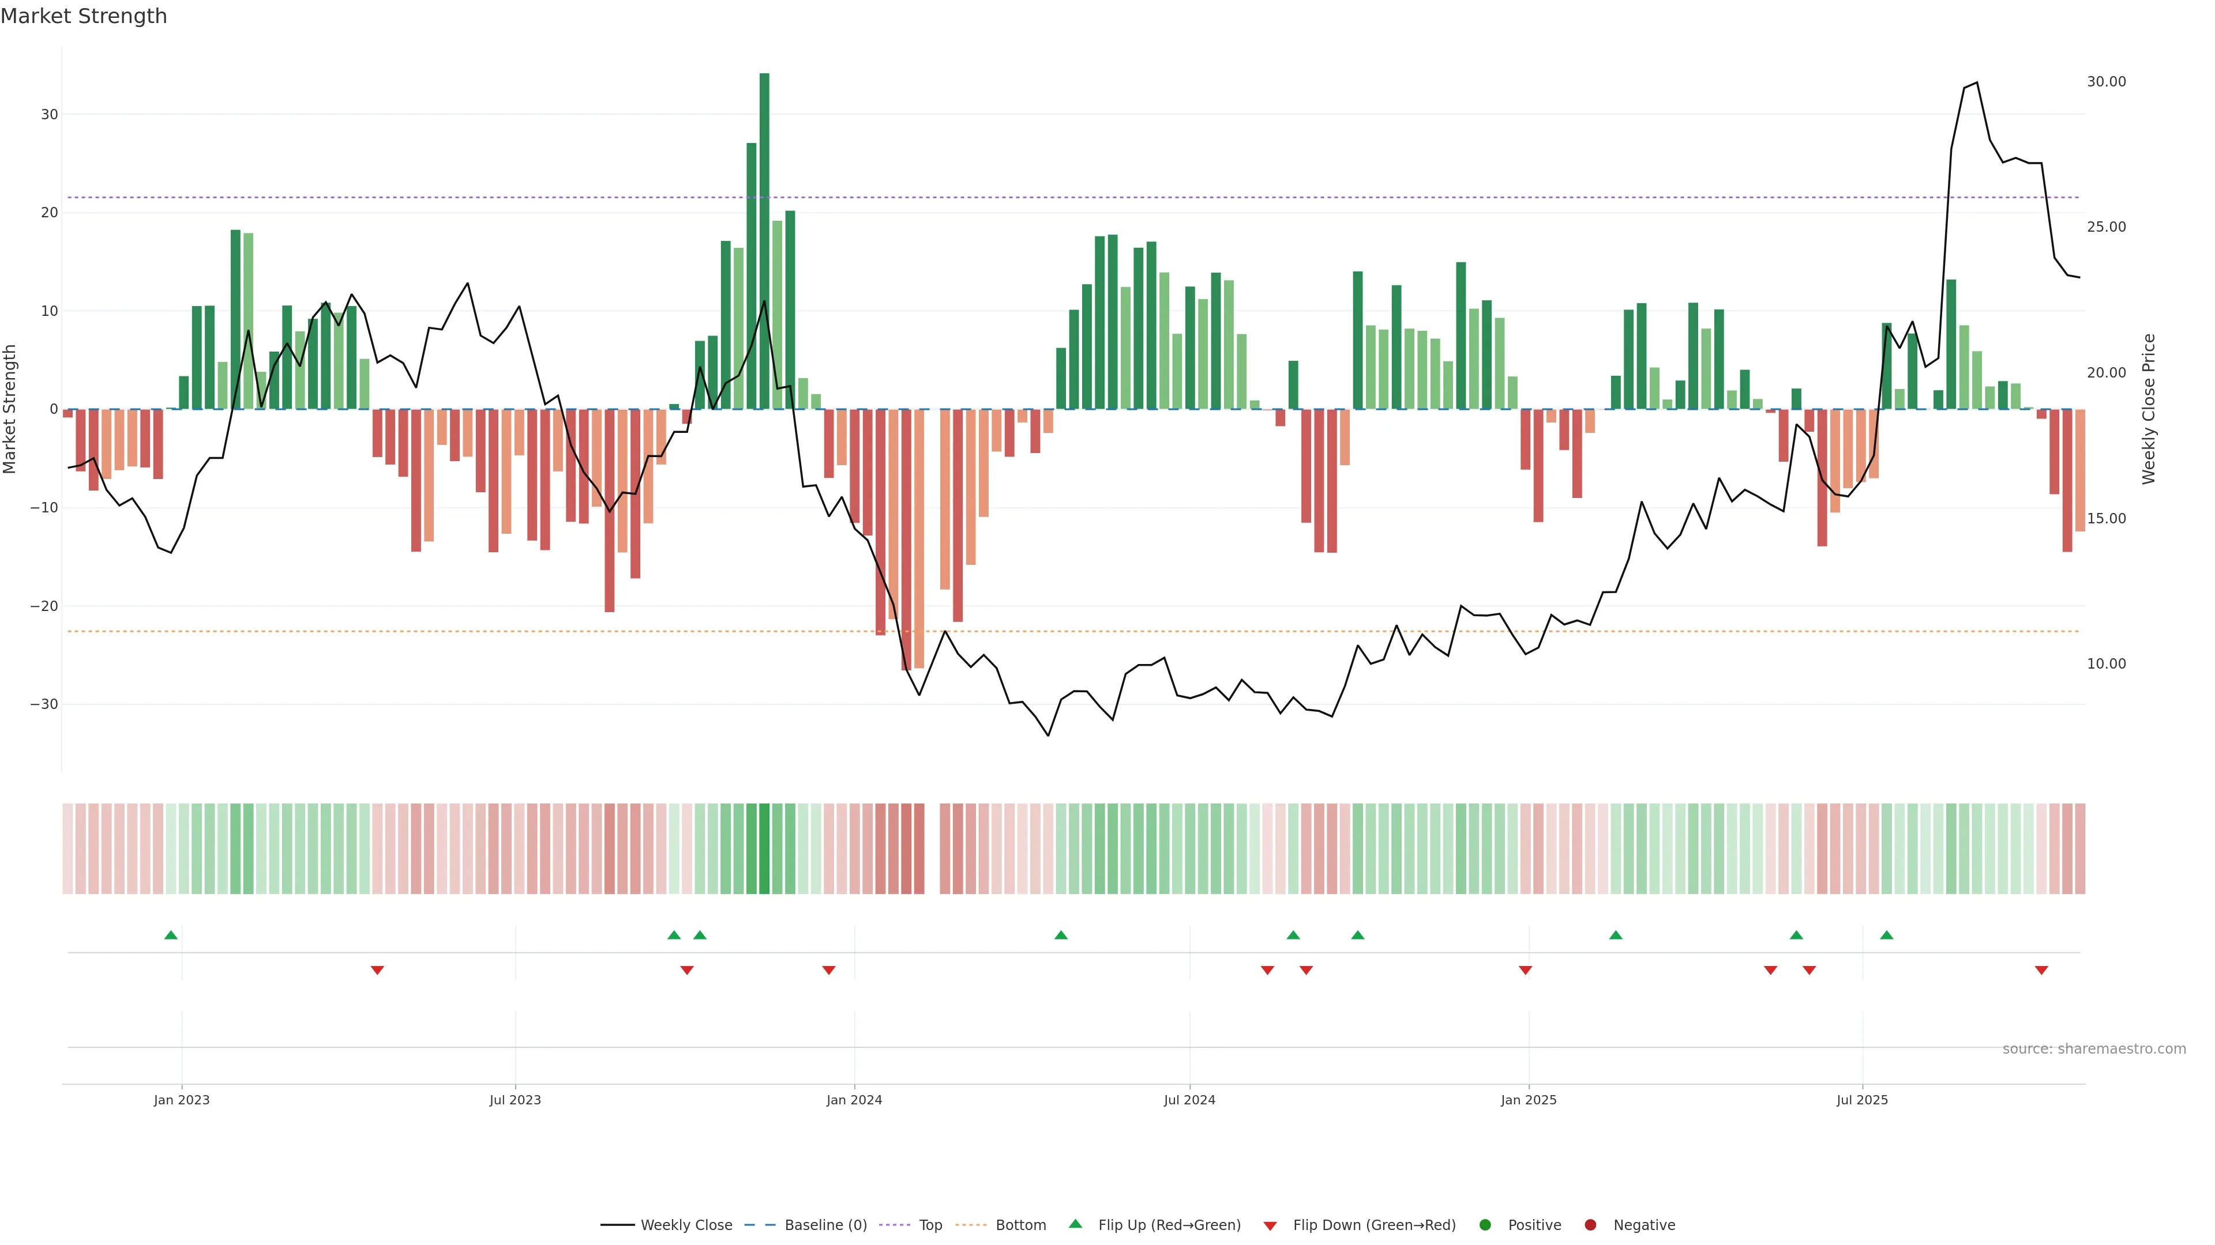Click the source: sharemaestro.com text

pos(2094,1049)
